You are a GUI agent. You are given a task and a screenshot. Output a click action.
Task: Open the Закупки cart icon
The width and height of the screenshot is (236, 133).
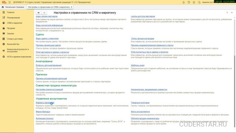click(x=4, y=34)
